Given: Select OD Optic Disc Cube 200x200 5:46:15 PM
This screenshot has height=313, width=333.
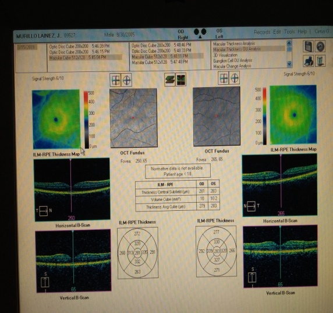Looking at the screenshot, I should pos(79,52).
